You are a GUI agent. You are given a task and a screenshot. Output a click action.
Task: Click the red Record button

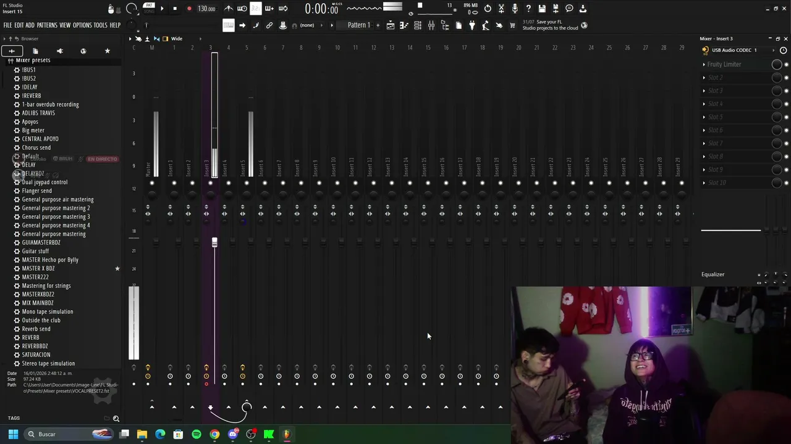tap(189, 9)
